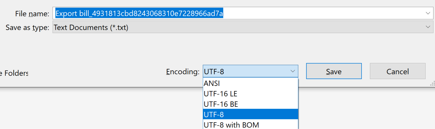Click the dialog resize grip corner
Image resolution: width=435 pixels, height=129 pixels.
[432, 84]
